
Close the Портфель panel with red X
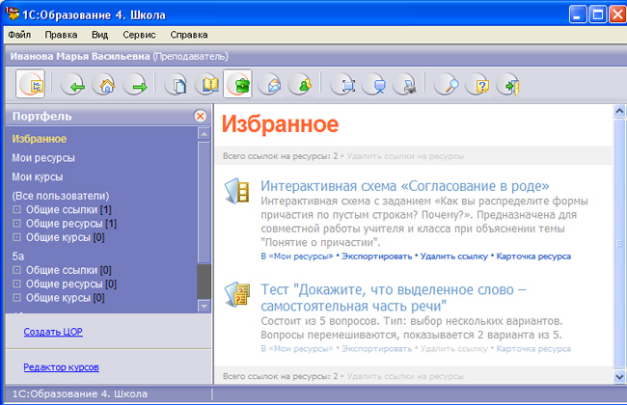[x=201, y=117]
